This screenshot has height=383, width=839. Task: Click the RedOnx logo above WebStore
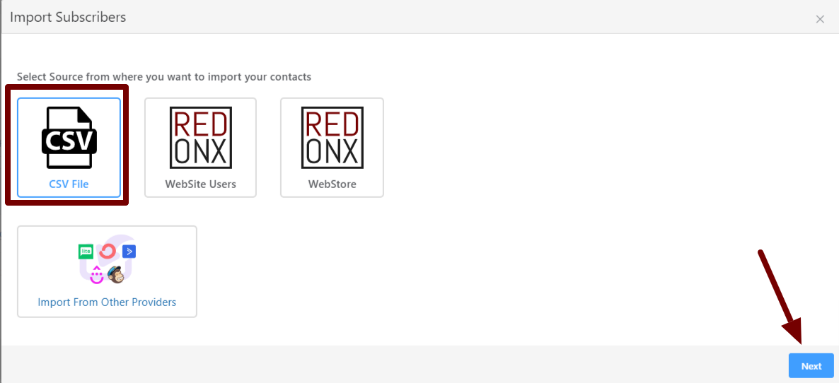(332, 138)
